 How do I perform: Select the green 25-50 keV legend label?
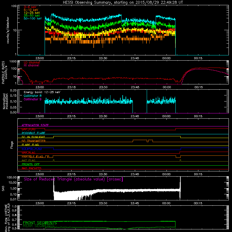(32, 16)
